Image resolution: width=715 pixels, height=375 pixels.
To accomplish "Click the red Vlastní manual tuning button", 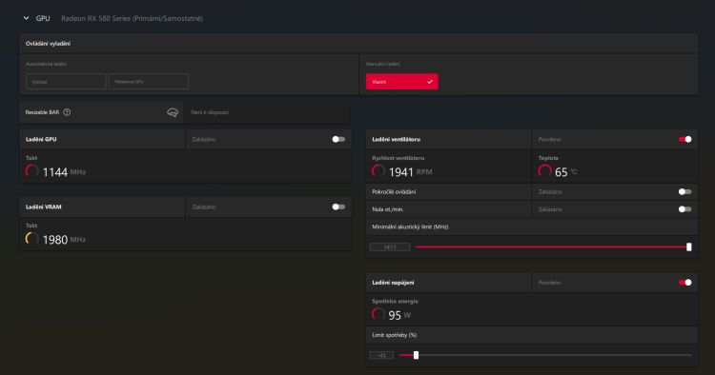I will coord(401,82).
